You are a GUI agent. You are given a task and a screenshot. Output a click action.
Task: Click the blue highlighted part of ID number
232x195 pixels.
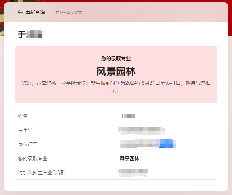[x=167, y=144]
